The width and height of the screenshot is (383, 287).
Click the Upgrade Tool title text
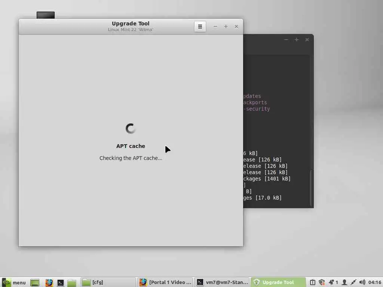tap(131, 24)
